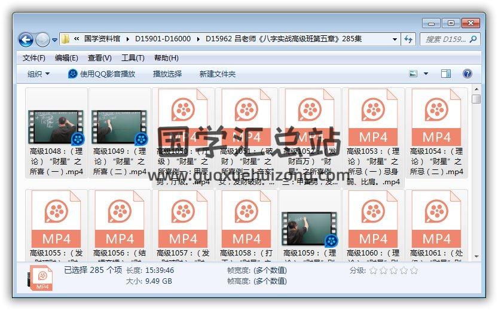Open the 编辑(E) menu

pos(66,58)
